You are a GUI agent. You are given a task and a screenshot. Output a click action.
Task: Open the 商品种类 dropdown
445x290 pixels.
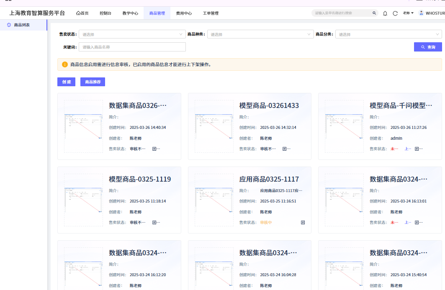261,34
